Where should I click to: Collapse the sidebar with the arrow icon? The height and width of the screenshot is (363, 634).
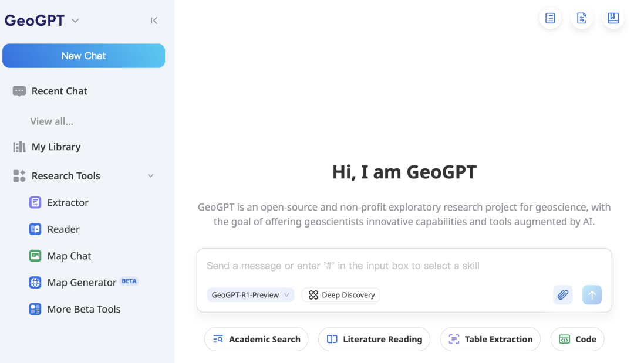pos(154,21)
